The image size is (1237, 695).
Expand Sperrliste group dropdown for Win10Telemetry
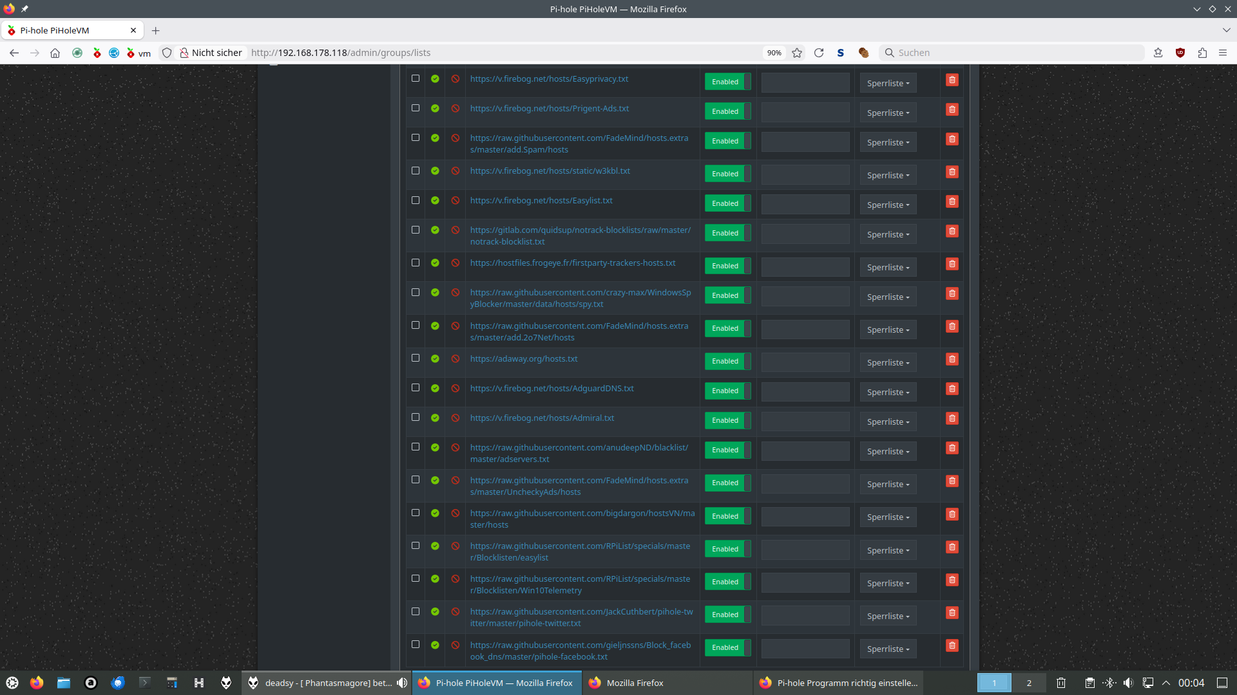tap(887, 583)
